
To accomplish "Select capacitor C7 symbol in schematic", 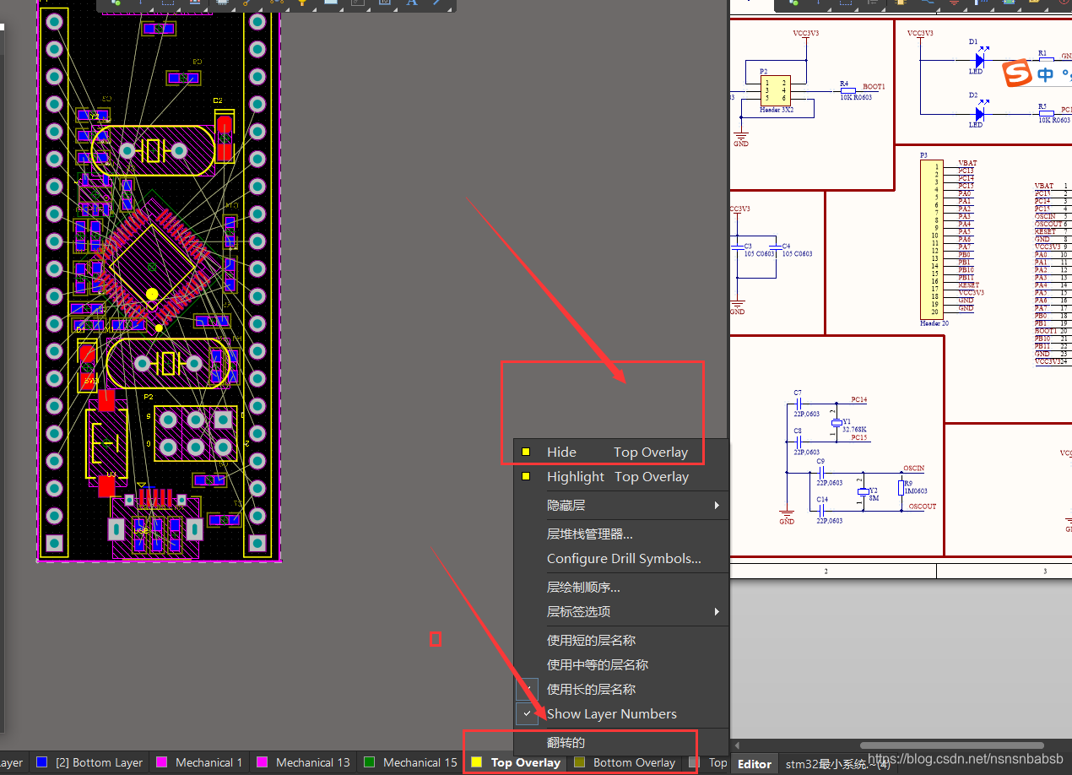I will coord(798,403).
